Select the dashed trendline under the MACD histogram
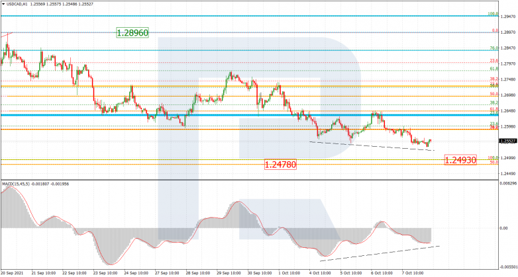Screen dimensions: 518x277 click(x=380, y=254)
